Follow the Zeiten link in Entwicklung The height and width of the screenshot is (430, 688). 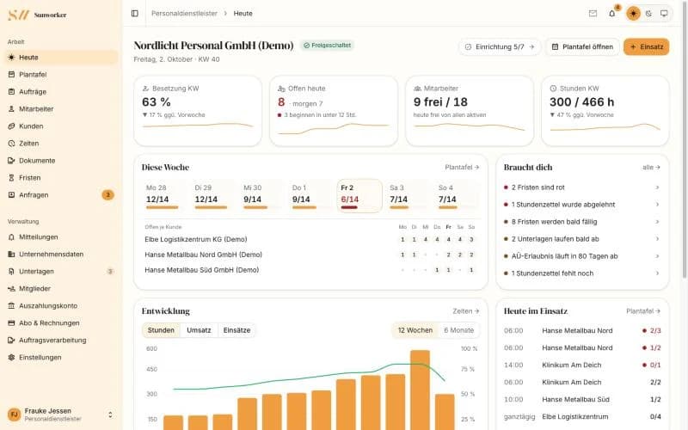pos(465,311)
